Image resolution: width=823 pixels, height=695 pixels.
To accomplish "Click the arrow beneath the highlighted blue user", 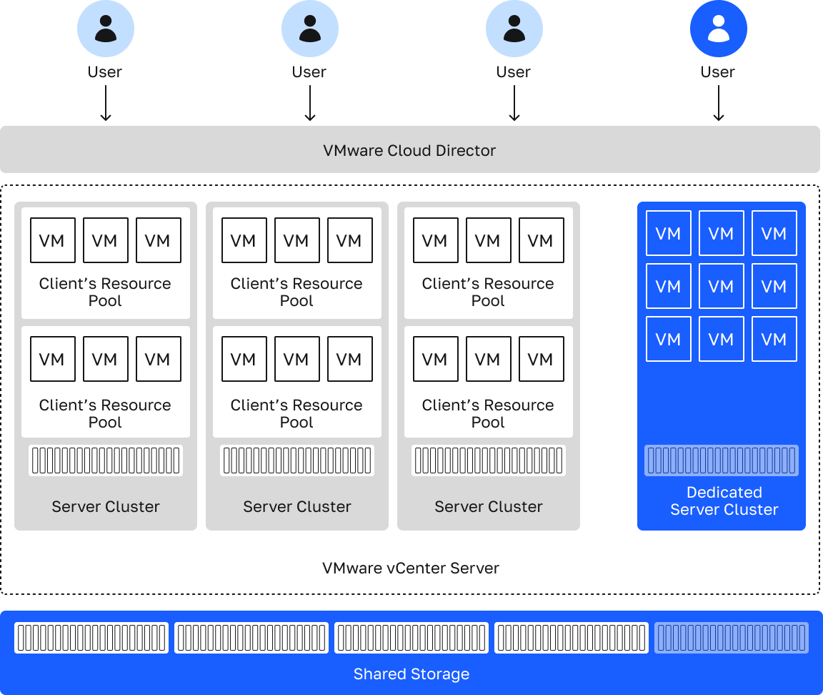I will click(x=719, y=104).
